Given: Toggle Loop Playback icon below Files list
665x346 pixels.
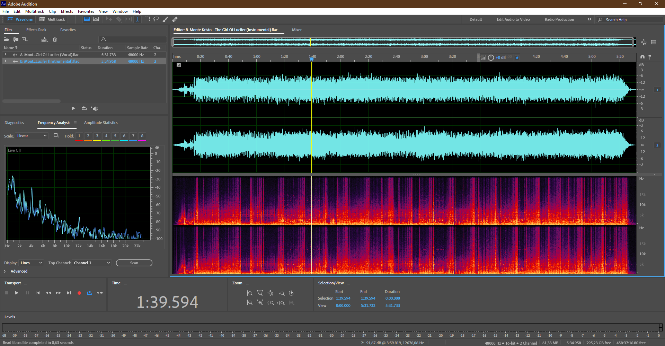Looking at the screenshot, I should (84, 108).
